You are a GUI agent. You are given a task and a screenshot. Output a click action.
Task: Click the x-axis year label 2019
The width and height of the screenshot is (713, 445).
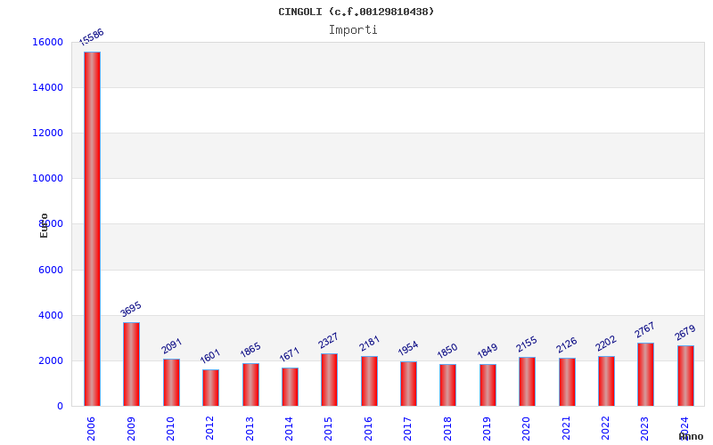point(487,429)
